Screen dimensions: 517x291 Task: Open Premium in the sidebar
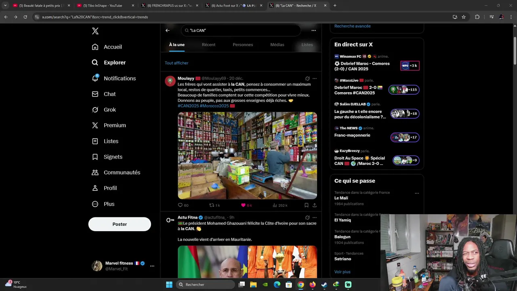(109, 125)
